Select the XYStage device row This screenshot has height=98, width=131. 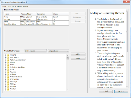click(x=37, y=19)
